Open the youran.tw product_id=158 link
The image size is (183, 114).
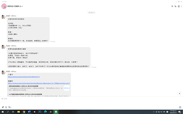pyautogui.click(x=39, y=83)
